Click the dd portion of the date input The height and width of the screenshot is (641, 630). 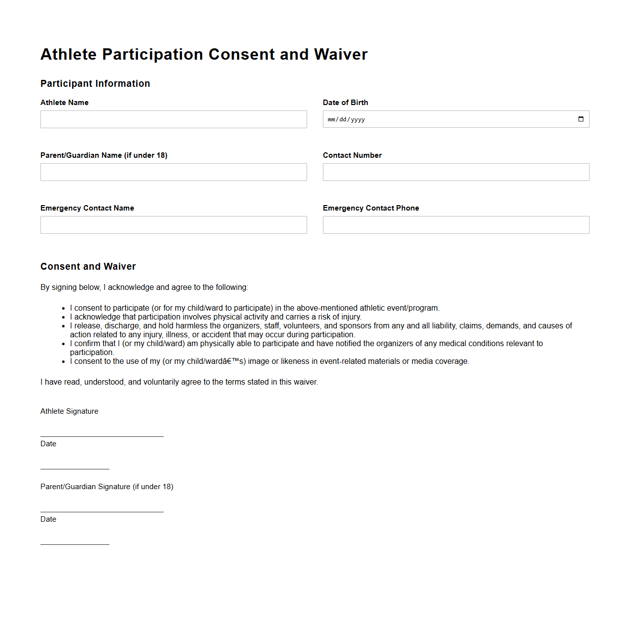(x=344, y=119)
